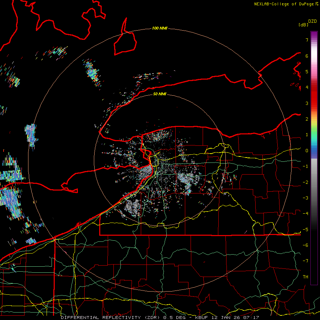Click the 100 NMI range ring label
The width and height of the screenshot is (320, 320).
[x=160, y=28]
